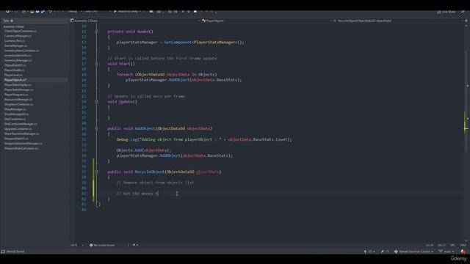Open the Kawaii Survivor Course repository selector
This screenshot has width=470, height=264.
[x=413, y=252]
